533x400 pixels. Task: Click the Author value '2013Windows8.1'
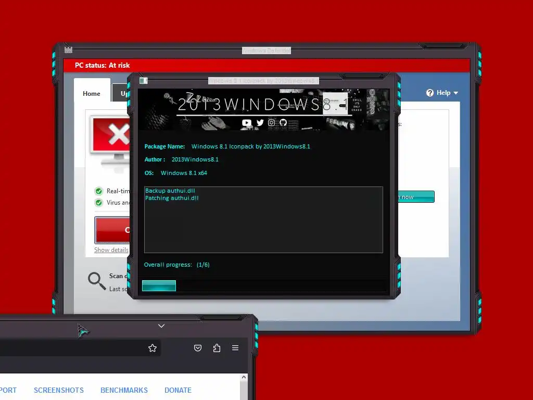(x=195, y=159)
